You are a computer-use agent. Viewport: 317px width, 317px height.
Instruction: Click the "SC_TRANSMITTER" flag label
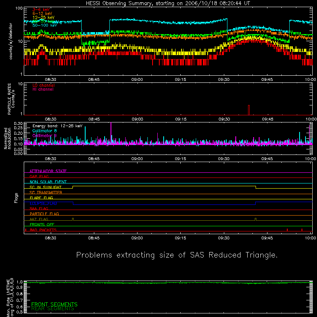coord(46,193)
